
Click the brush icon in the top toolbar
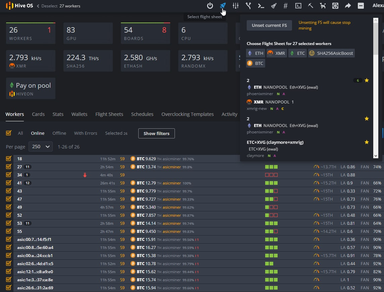[274, 6]
